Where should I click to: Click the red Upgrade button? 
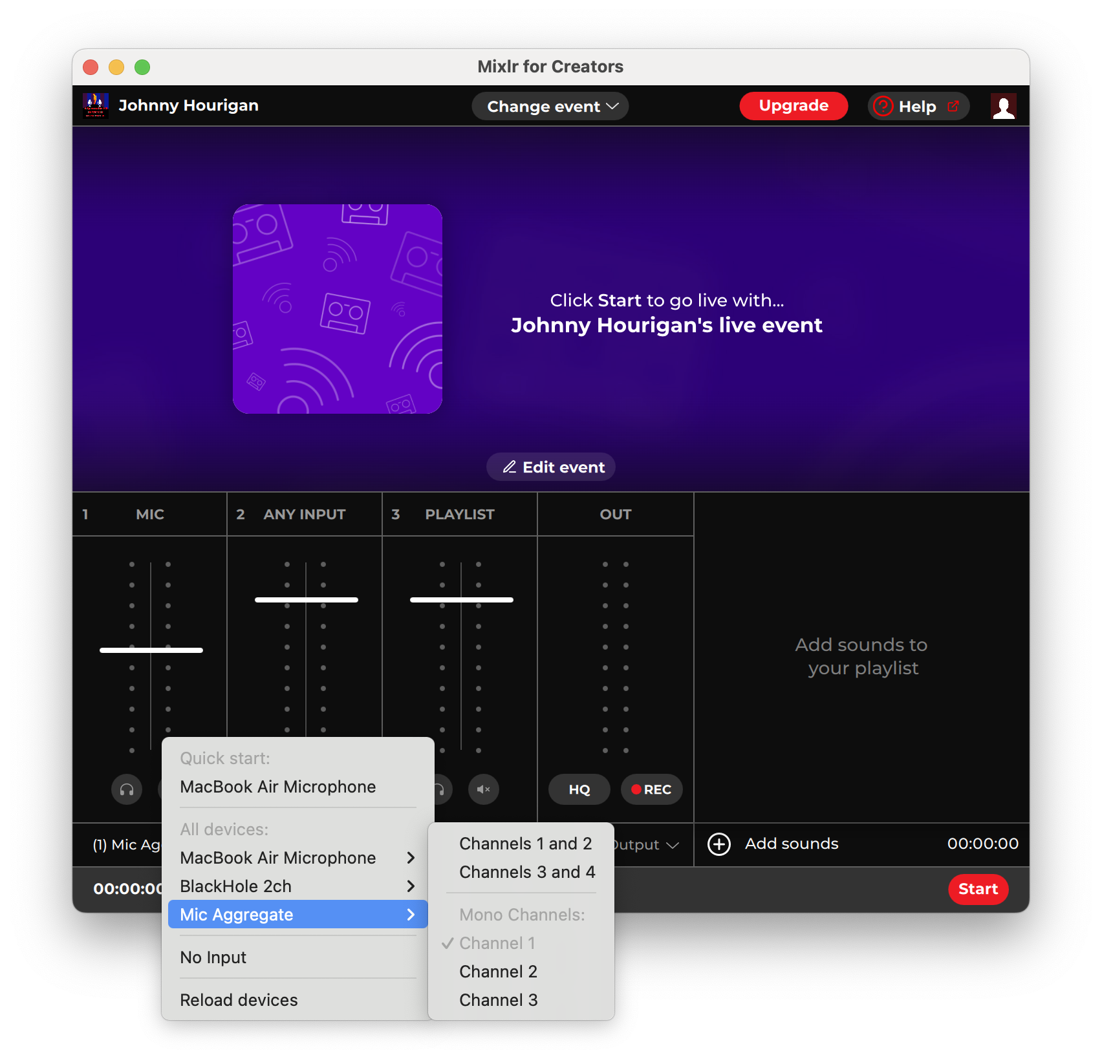(794, 106)
